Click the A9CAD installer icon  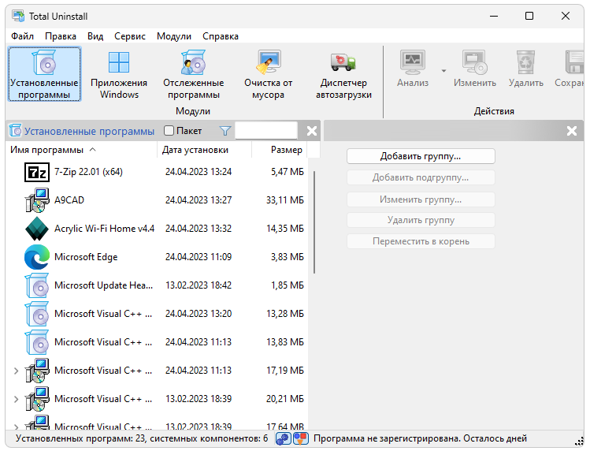coord(37,200)
